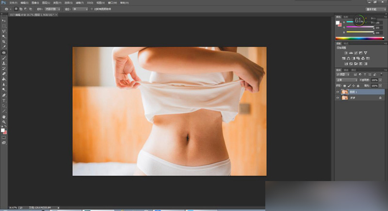
Task: Select the Paint Bucket tool
Action: 4,79
